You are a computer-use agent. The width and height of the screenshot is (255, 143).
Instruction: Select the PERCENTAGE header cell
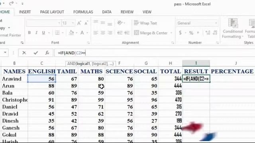(232, 71)
